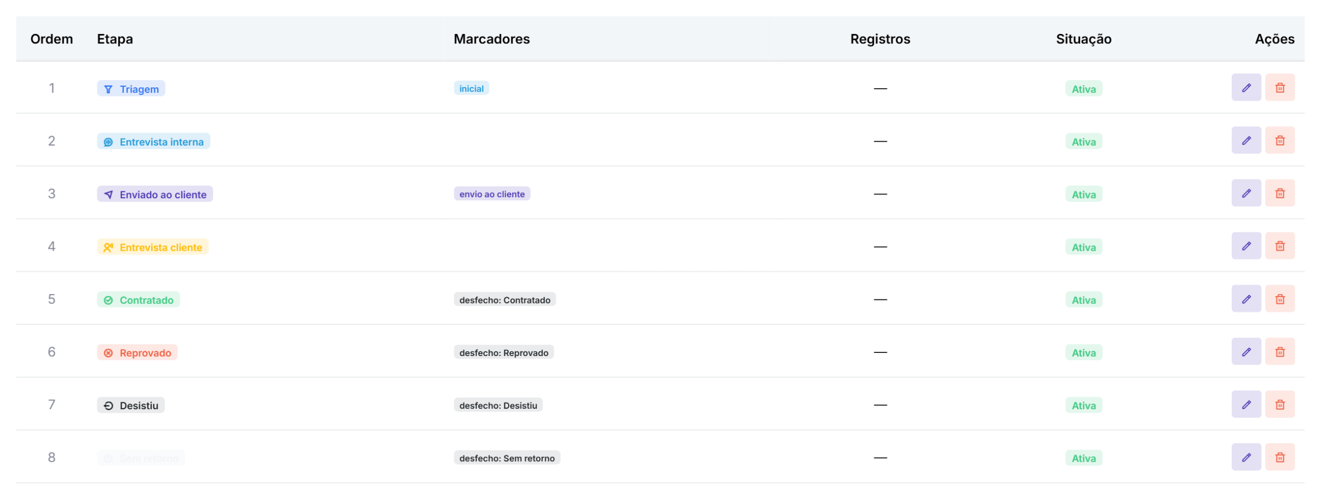
Task: Click order number 8
Action: pyautogui.click(x=52, y=458)
